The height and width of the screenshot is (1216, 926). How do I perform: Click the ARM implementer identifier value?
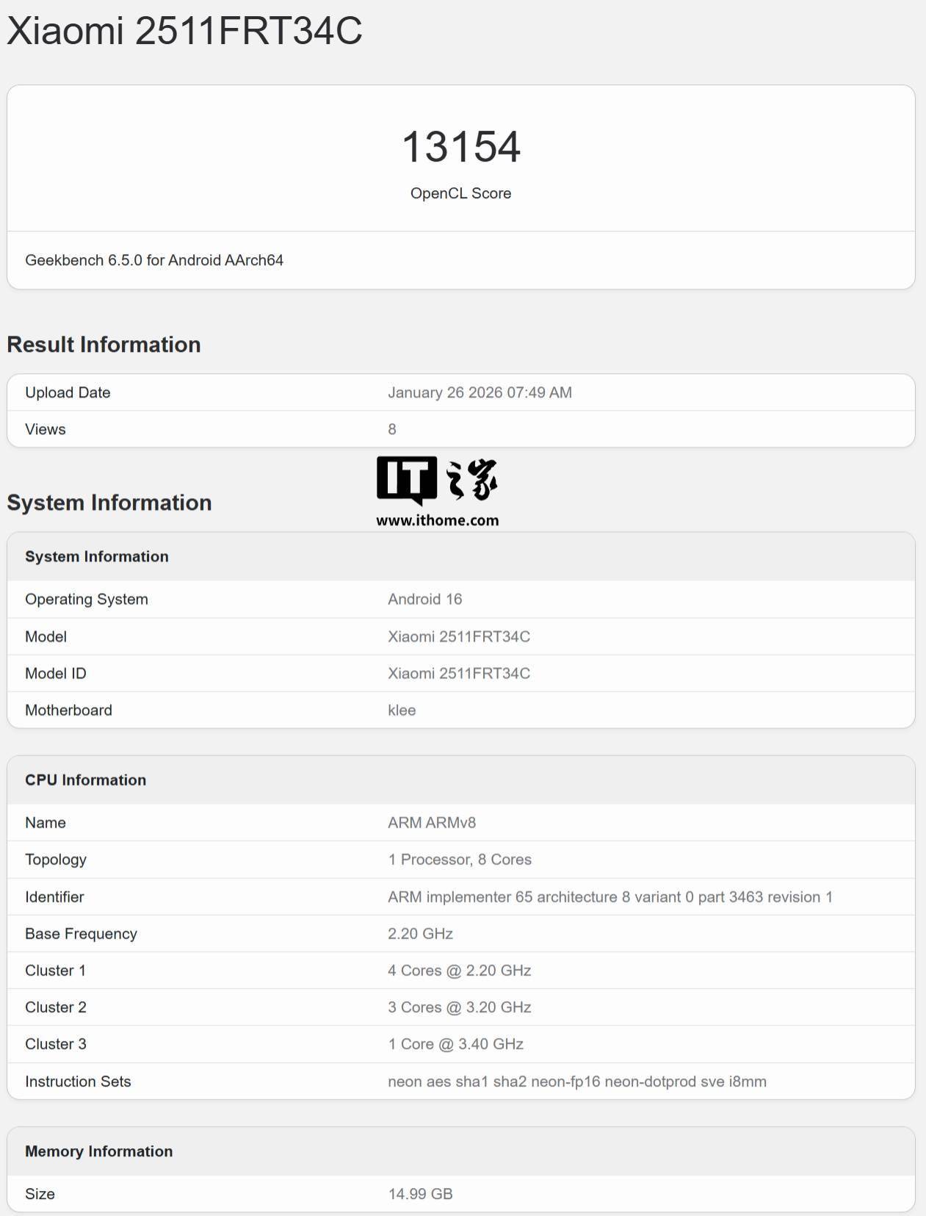[x=610, y=896]
